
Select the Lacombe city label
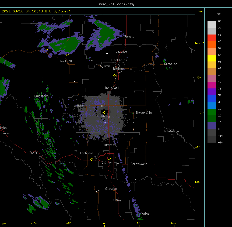tap(121, 51)
